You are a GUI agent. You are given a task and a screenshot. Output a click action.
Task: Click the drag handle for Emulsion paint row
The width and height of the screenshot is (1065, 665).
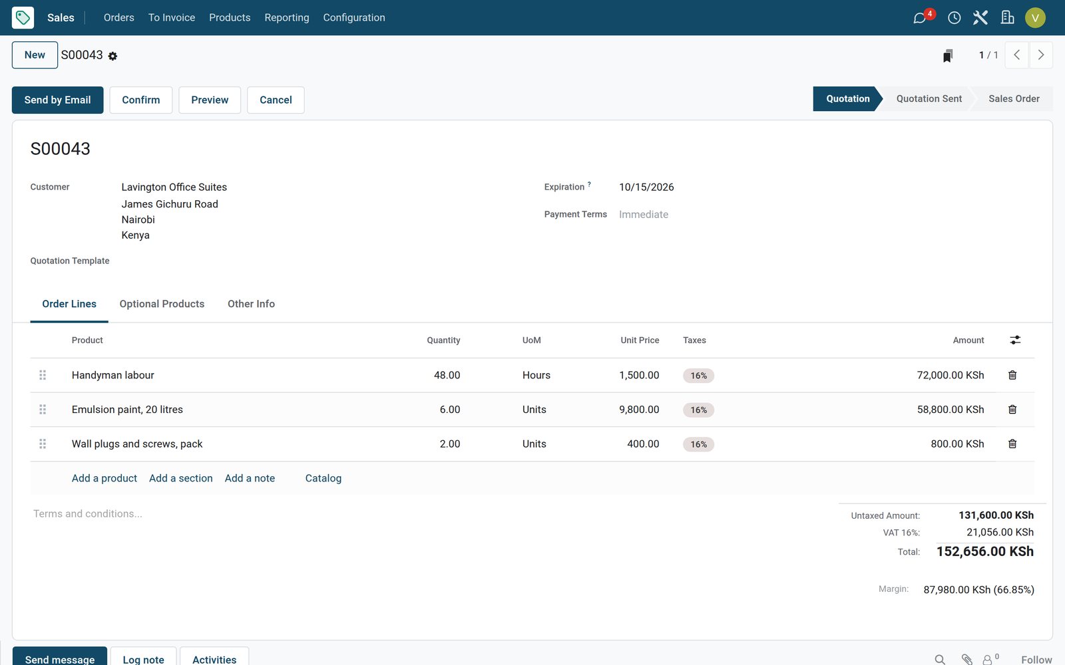[43, 410]
